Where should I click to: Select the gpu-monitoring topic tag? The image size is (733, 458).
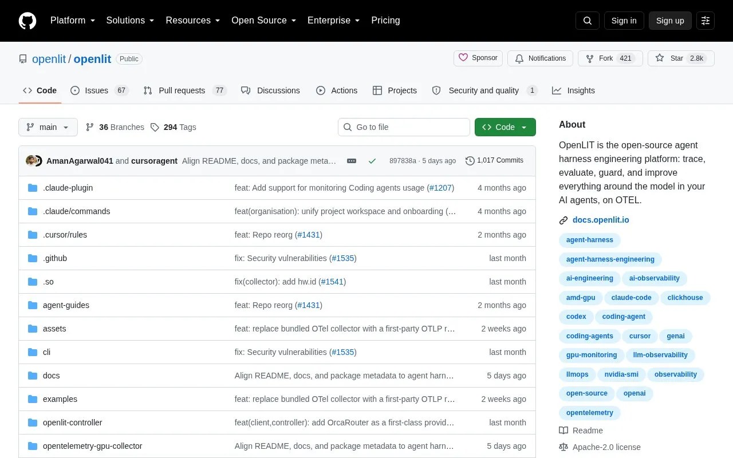(x=592, y=356)
